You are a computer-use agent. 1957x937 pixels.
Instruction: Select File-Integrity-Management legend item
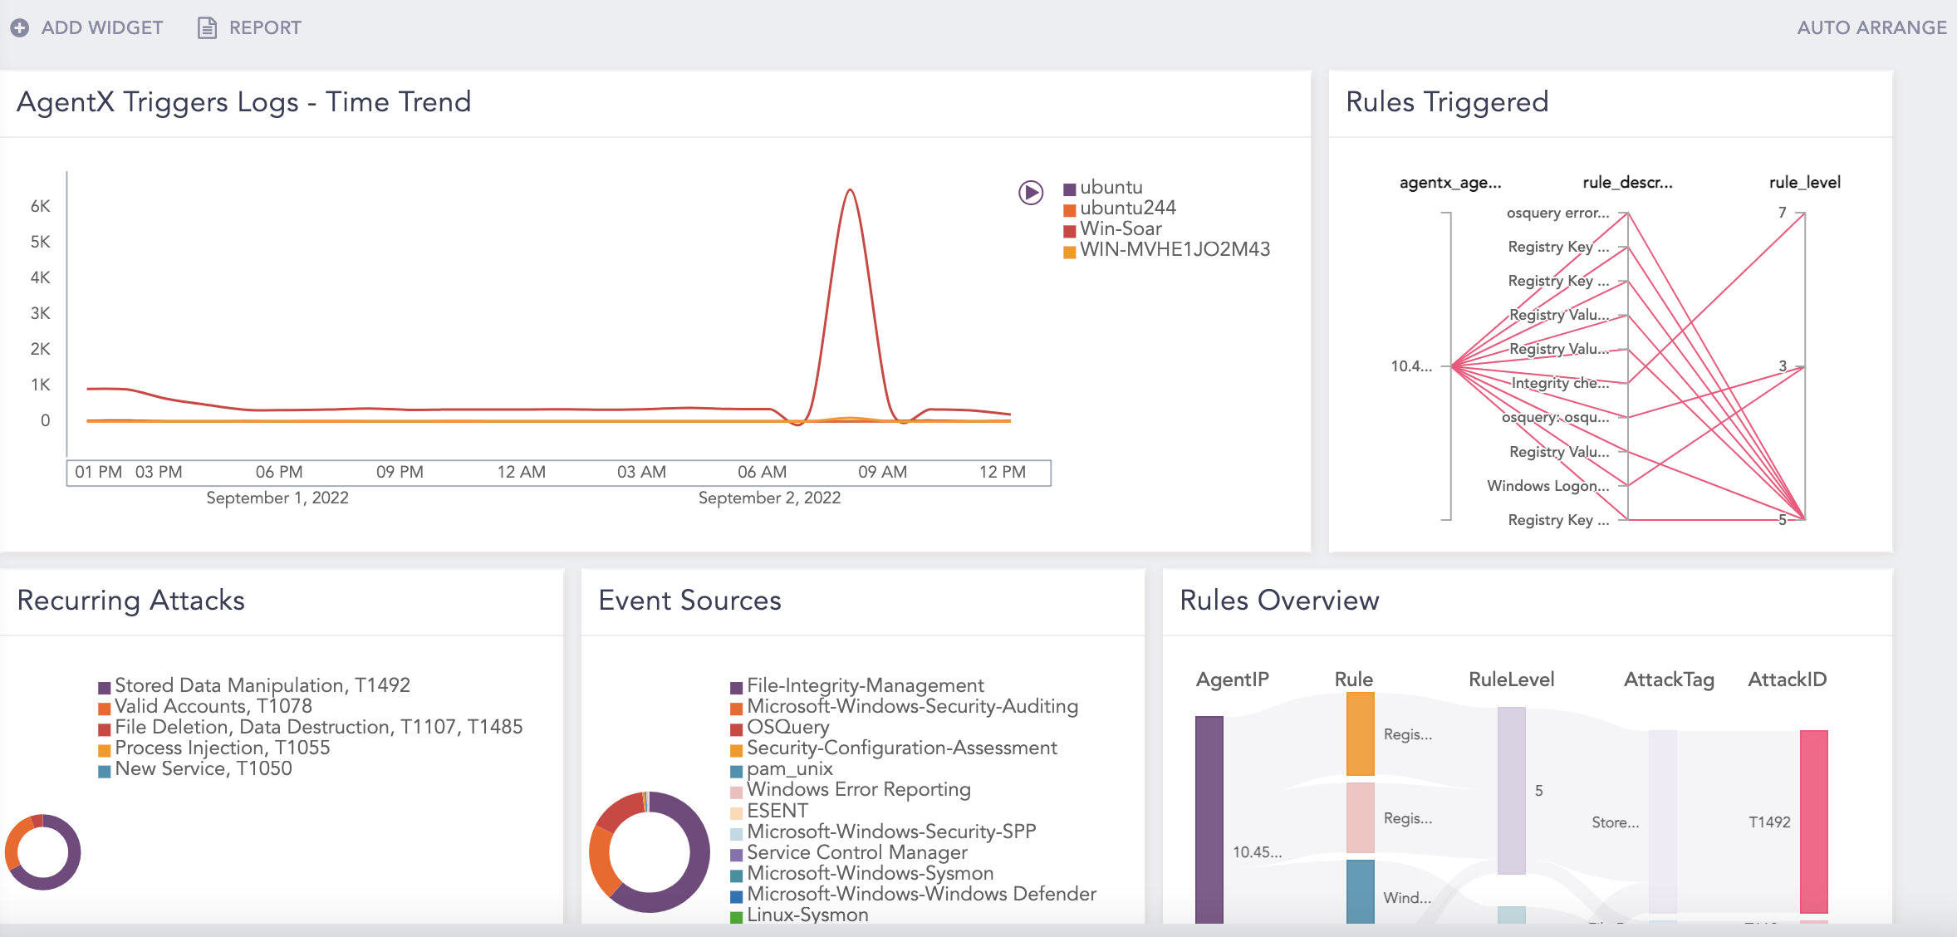pyautogui.click(x=865, y=686)
